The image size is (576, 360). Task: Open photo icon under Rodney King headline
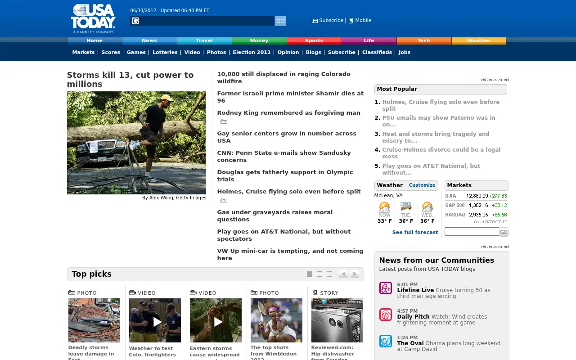click(224, 122)
